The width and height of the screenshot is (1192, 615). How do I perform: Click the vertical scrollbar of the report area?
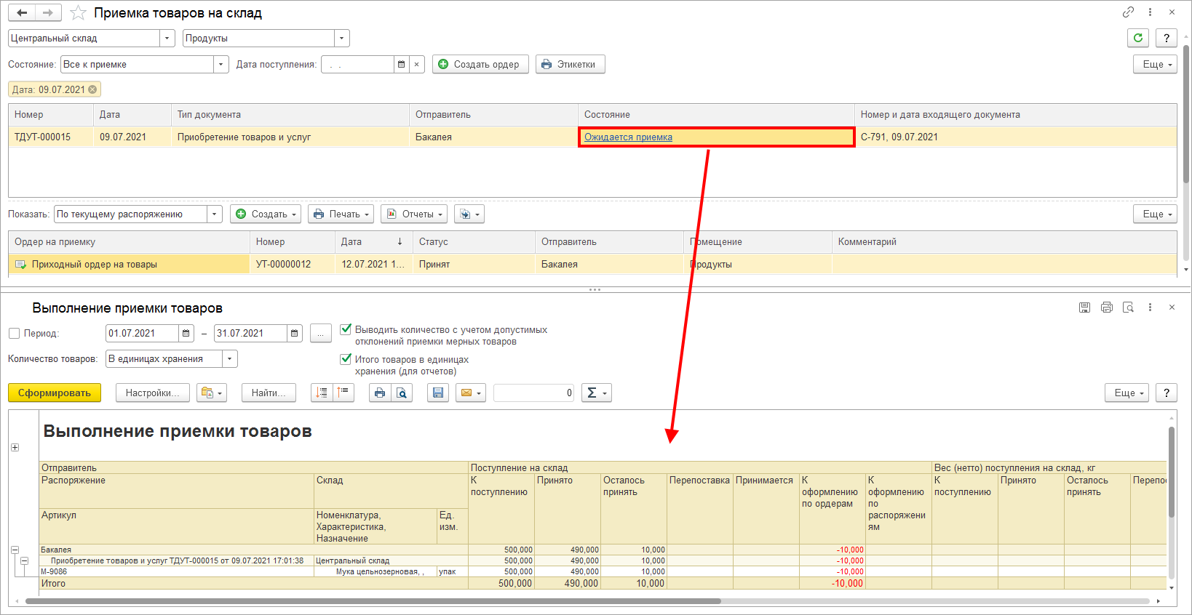point(1171,473)
